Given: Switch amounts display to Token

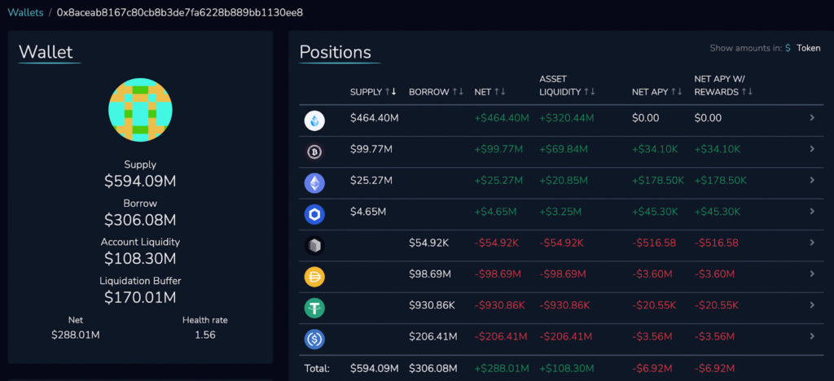Looking at the screenshot, I should coord(808,48).
